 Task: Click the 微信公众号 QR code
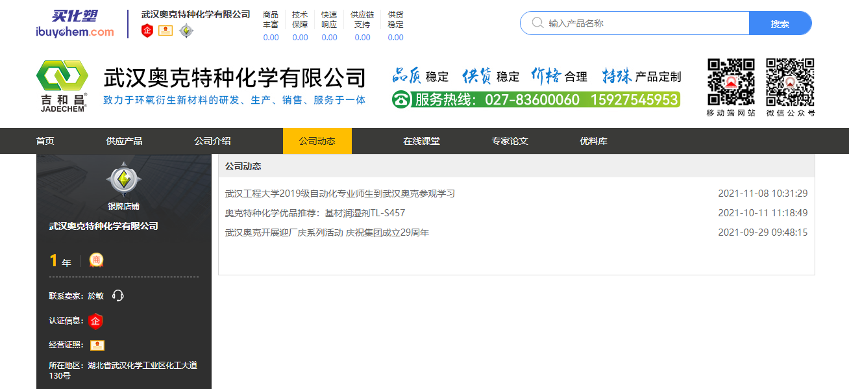tap(790, 82)
